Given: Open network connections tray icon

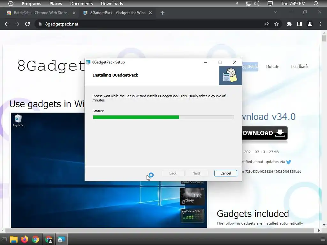Looking at the screenshot, I should pos(248,4).
